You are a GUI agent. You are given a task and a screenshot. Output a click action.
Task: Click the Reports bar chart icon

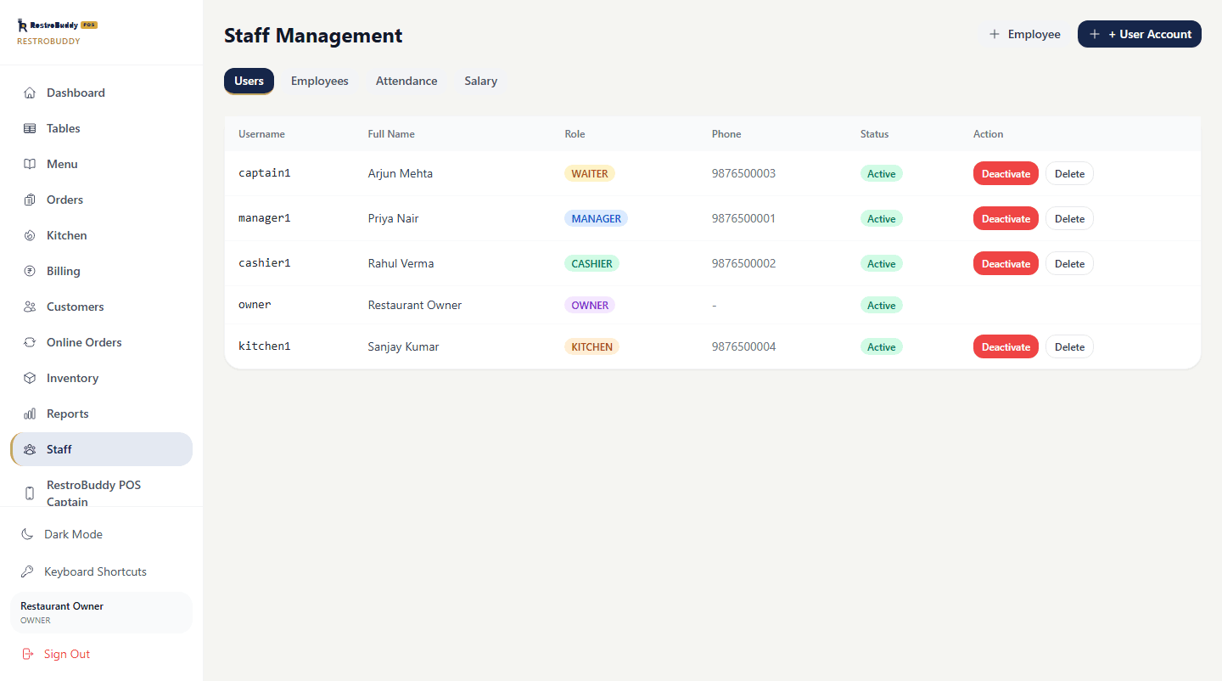[30, 414]
